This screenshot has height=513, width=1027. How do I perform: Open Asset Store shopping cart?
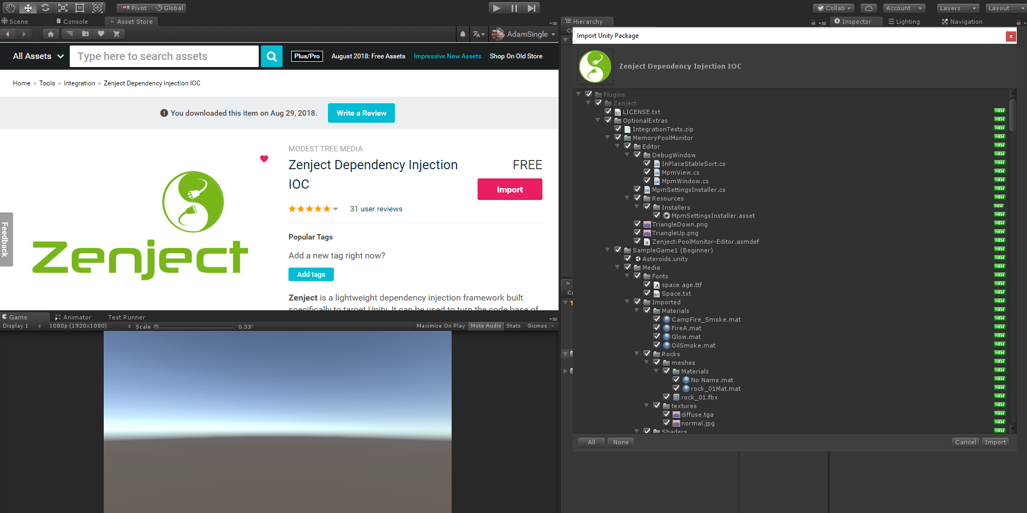[117, 34]
